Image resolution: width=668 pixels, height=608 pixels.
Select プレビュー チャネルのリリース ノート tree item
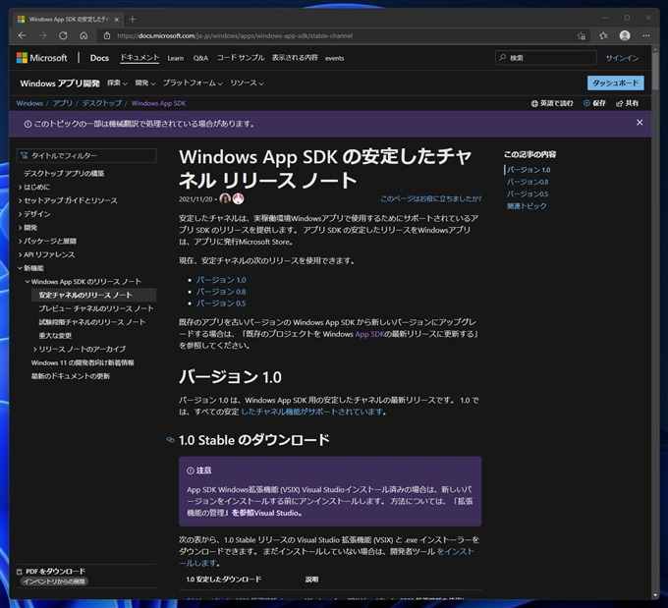pos(96,308)
